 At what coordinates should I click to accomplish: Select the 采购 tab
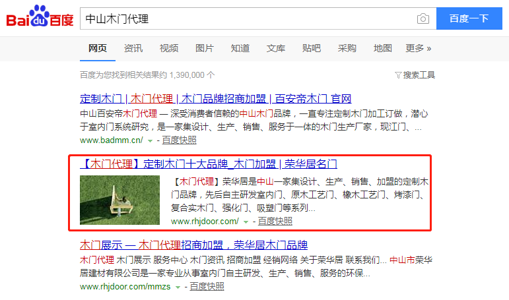coord(347,48)
